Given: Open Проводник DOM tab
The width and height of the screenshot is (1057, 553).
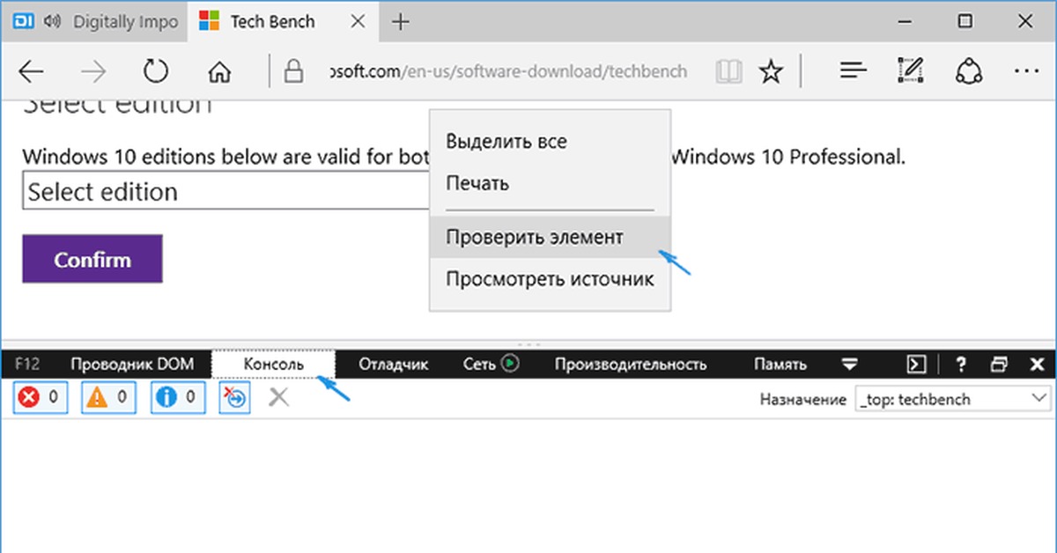Looking at the screenshot, I should tap(132, 364).
